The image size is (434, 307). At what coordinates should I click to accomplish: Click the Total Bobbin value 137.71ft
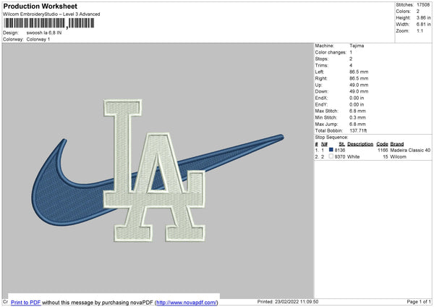358,130
